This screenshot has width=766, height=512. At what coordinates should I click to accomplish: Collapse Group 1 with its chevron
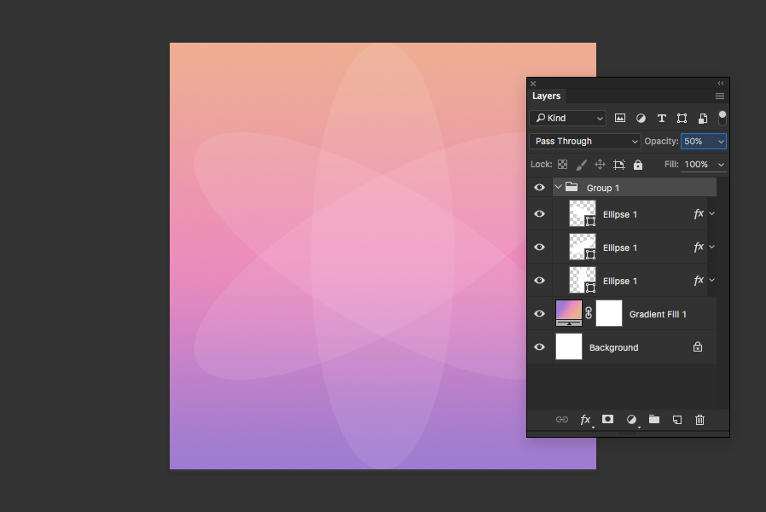point(558,187)
